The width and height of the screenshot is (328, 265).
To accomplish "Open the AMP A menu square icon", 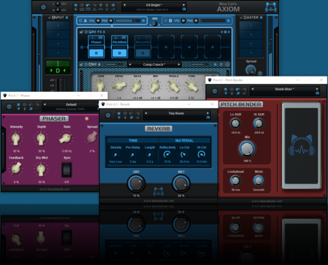I will tap(215, 64).
